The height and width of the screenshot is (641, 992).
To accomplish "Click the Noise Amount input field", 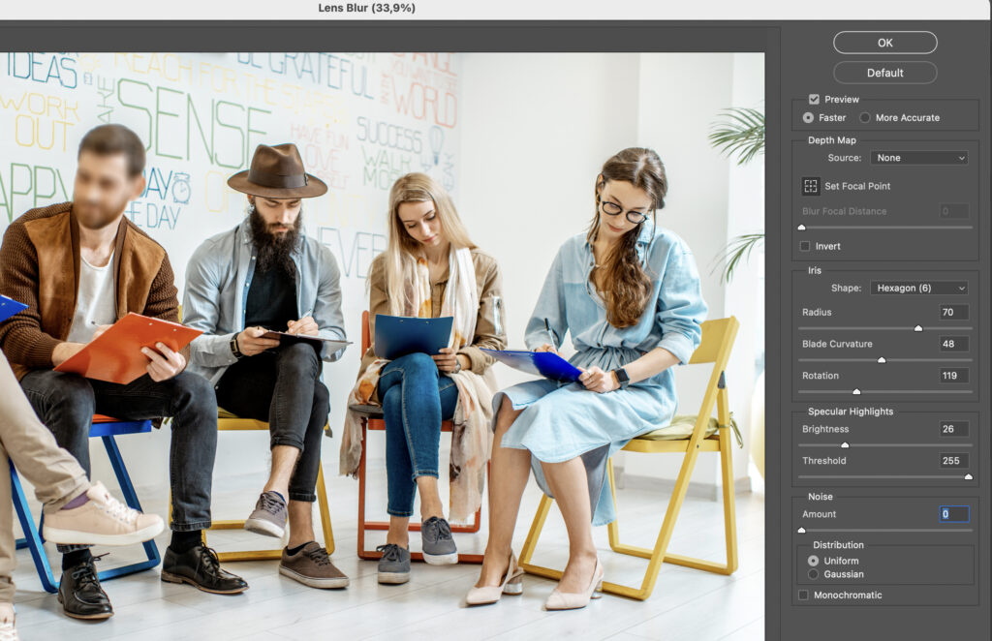I will (x=953, y=514).
